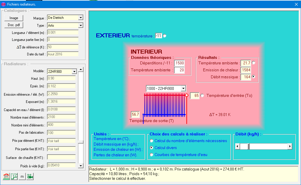Viewport: 301px width, 185px height.
Task: Select 'Courbes de température d'eau' option
Action: pyautogui.click(x=151, y=155)
